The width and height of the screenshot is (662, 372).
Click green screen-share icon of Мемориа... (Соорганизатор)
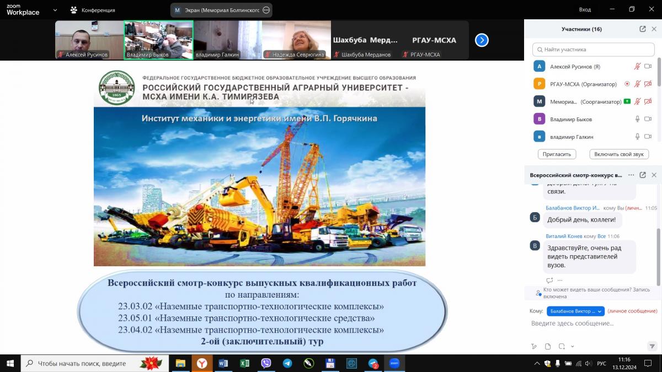pyautogui.click(x=627, y=101)
